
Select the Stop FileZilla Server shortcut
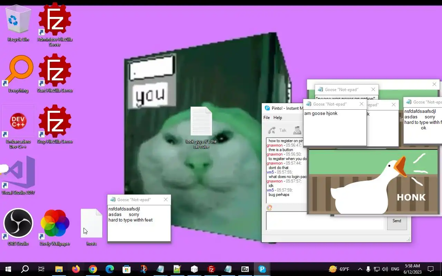pyautogui.click(x=55, y=124)
